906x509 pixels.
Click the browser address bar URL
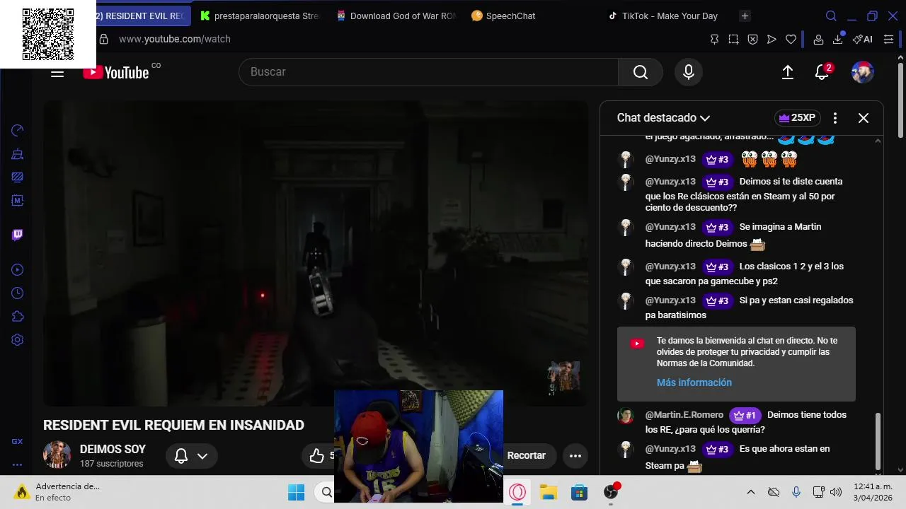[175, 40]
